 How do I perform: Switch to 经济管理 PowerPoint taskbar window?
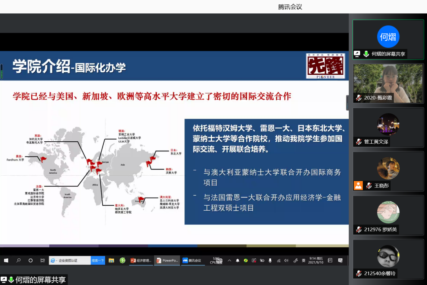point(141,260)
